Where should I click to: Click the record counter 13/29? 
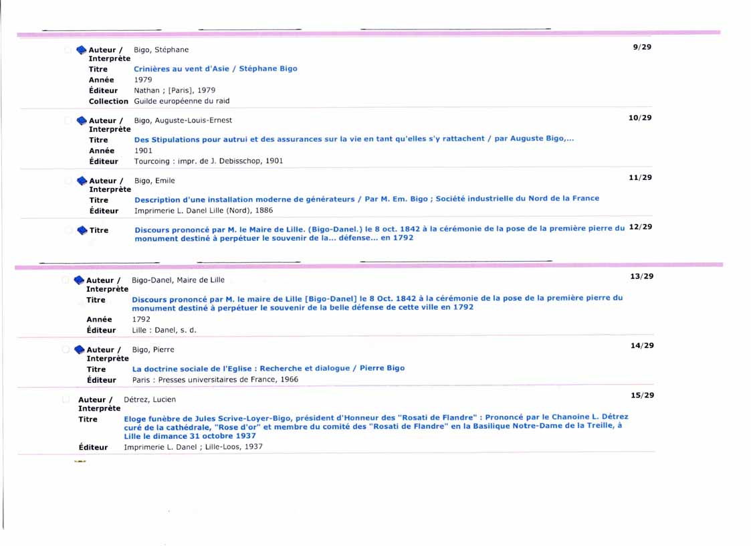coord(642,276)
